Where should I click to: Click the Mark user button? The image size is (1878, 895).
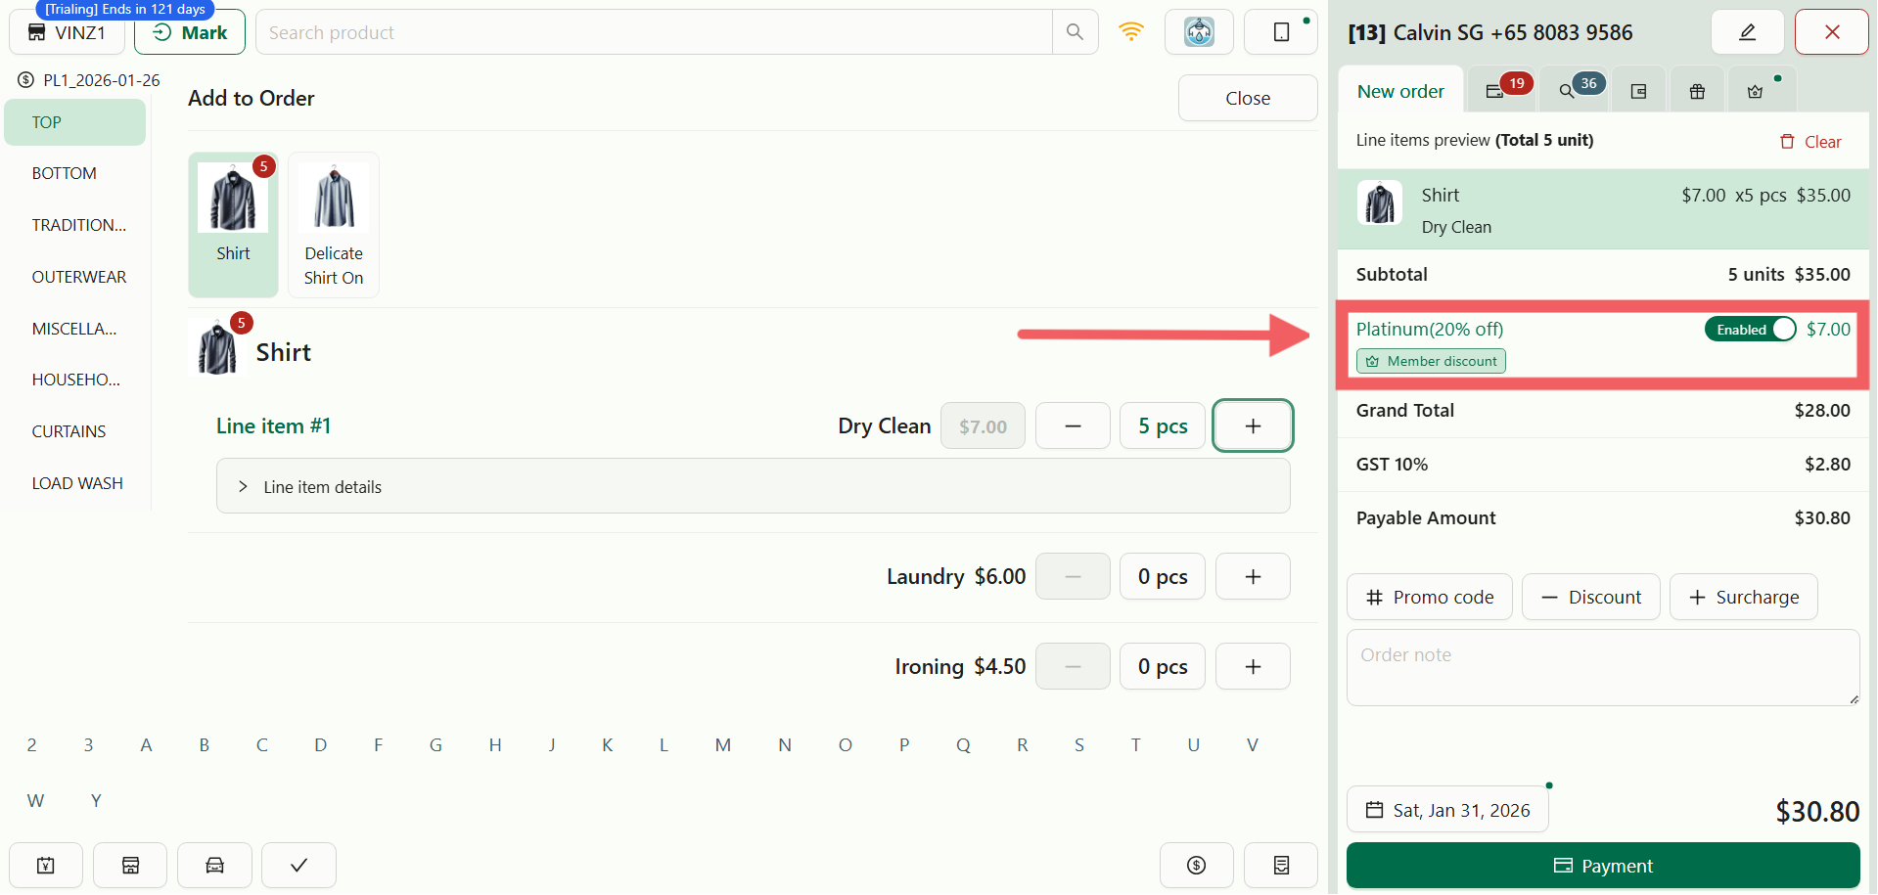click(x=190, y=32)
